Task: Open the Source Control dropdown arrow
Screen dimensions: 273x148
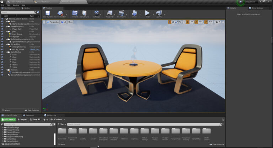Action: [67, 14]
